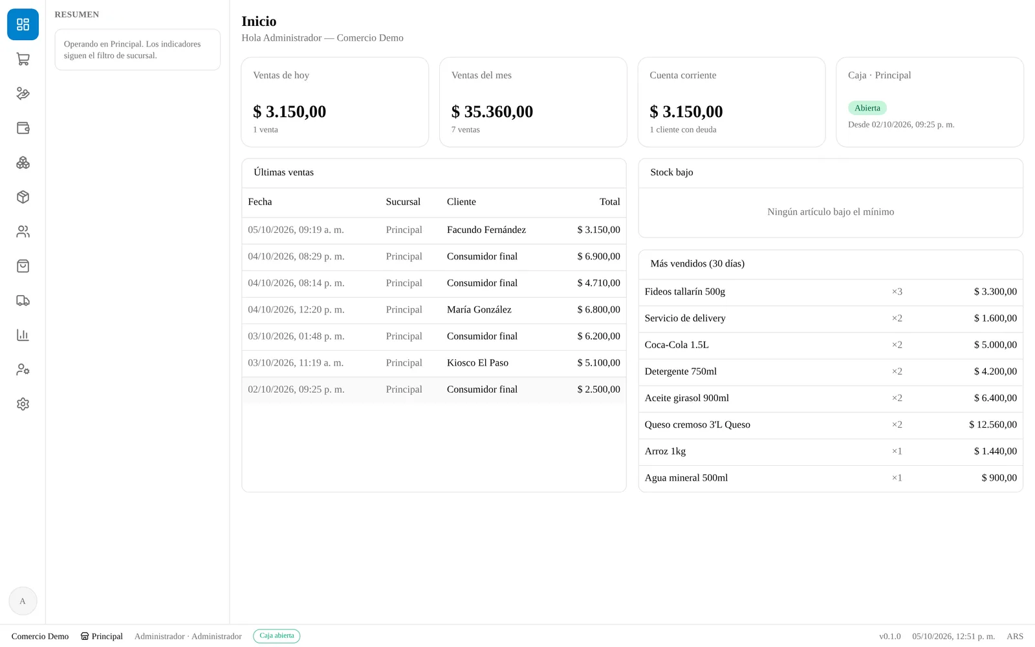Click the Arroz 1kg row

(x=831, y=451)
